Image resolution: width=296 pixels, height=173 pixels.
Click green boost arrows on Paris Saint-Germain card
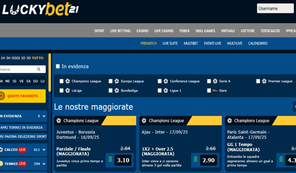coord(281,159)
